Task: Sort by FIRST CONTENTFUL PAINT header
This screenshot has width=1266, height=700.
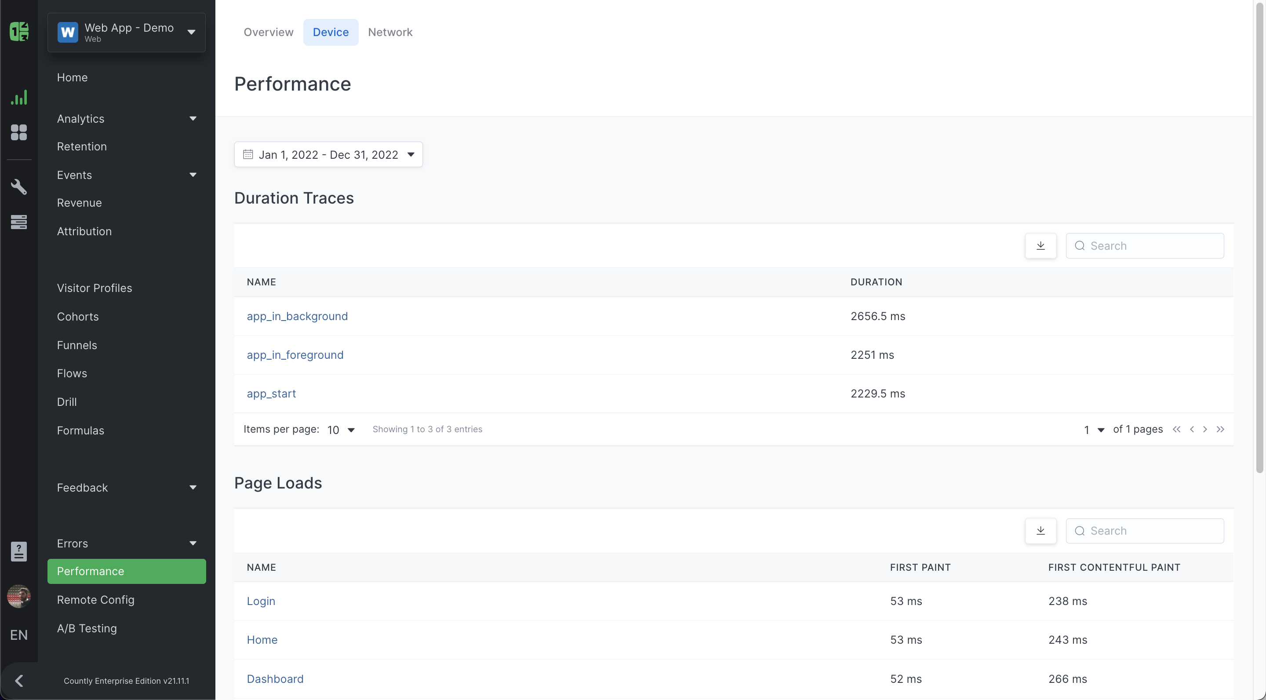Action: (x=1114, y=567)
